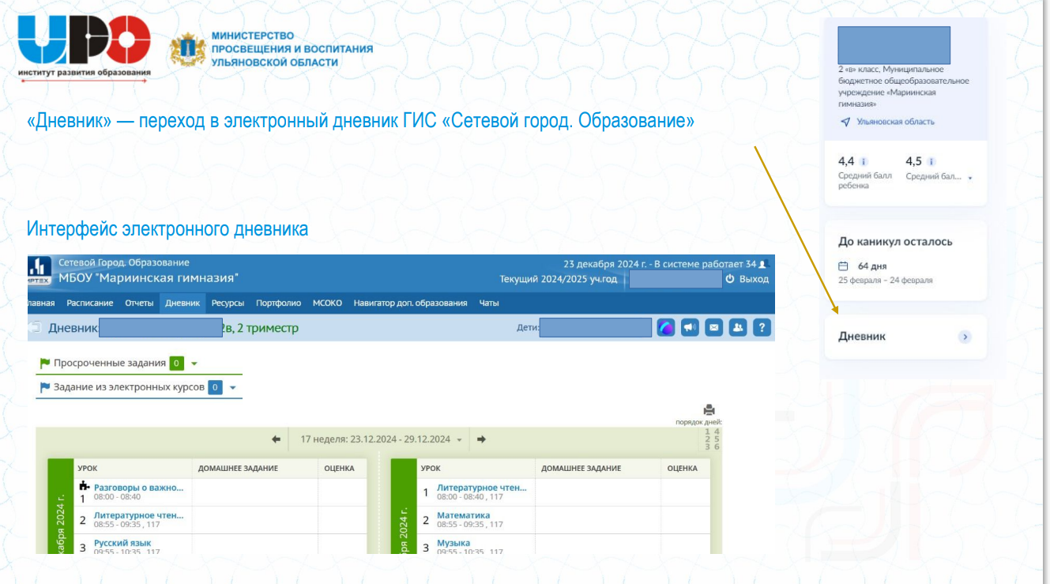Viewport: 1050px width, 584px height.
Task: Open the week selector 17 неделя dropdown
Action: click(x=381, y=439)
